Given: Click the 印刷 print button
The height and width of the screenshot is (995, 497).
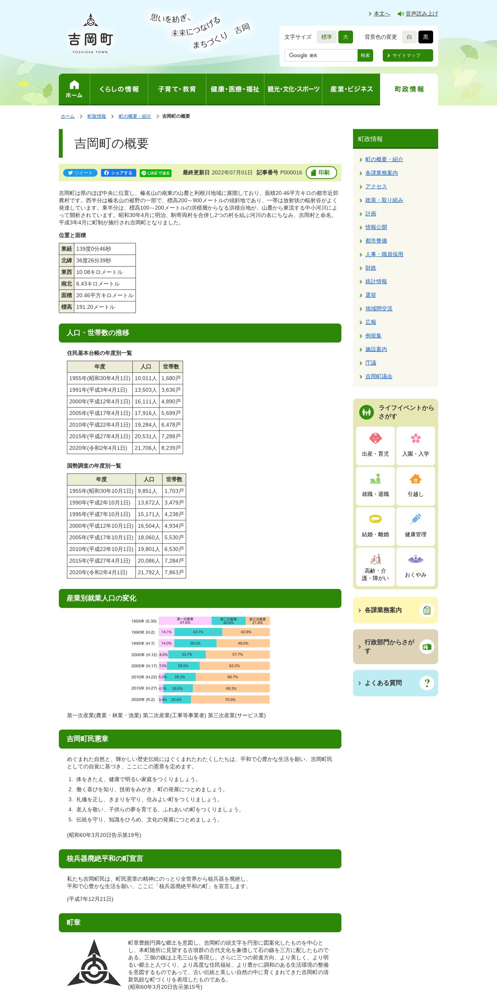Looking at the screenshot, I should pyautogui.click(x=321, y=172).
